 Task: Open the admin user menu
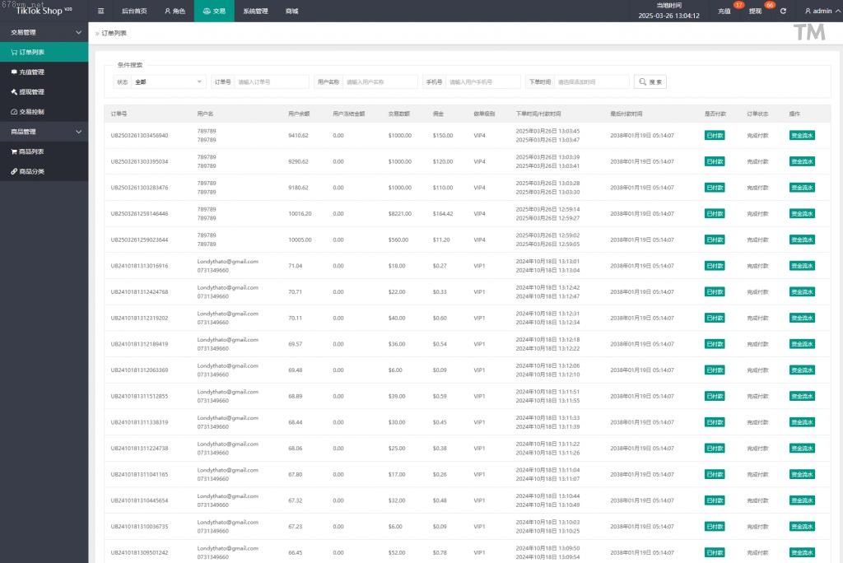coord(818,12)
